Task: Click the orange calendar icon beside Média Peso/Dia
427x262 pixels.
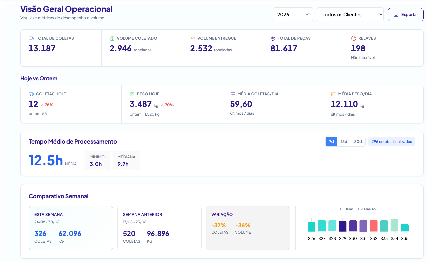Action: (x=334, y=94)
